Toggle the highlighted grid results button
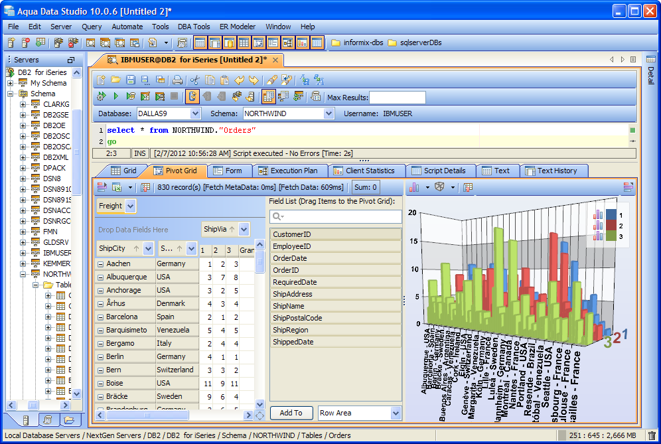661x444 pixels. pyautogui.click(x=268, y=96)
